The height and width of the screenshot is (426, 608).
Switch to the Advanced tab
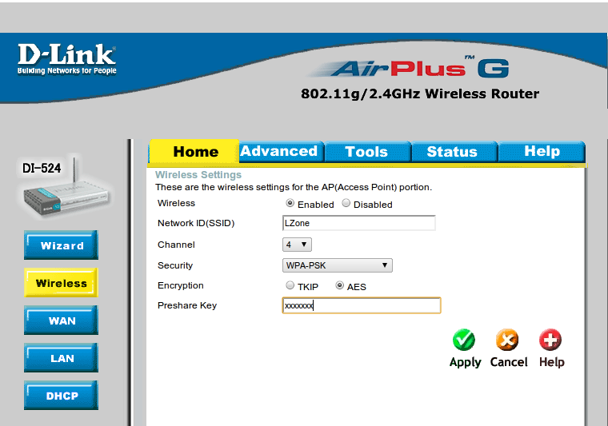[x=281, y=151]
